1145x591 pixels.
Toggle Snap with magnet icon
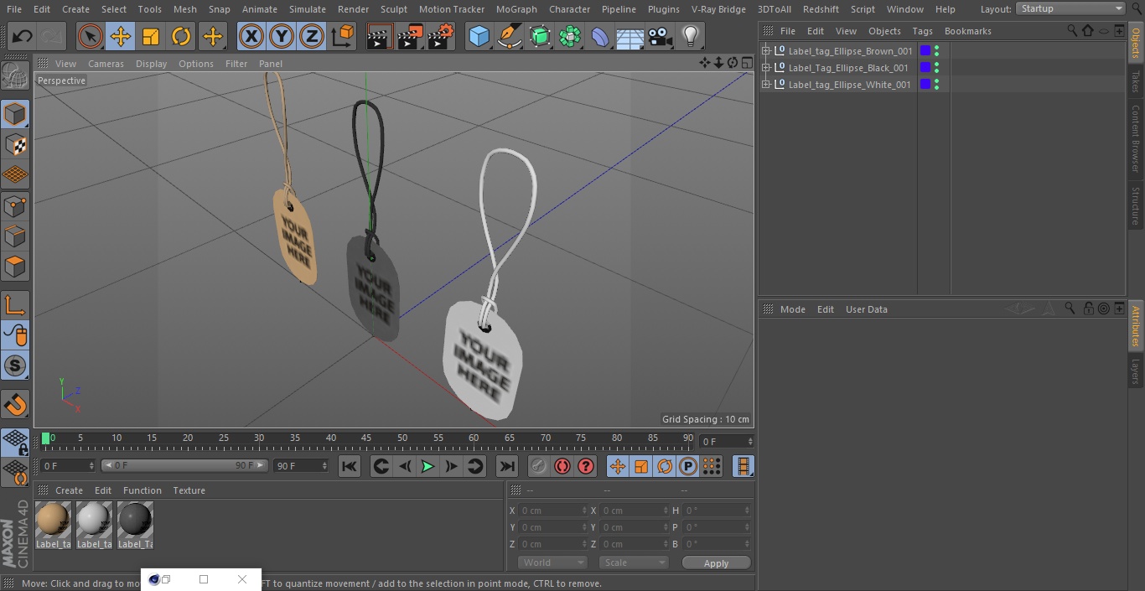point(15,405)
